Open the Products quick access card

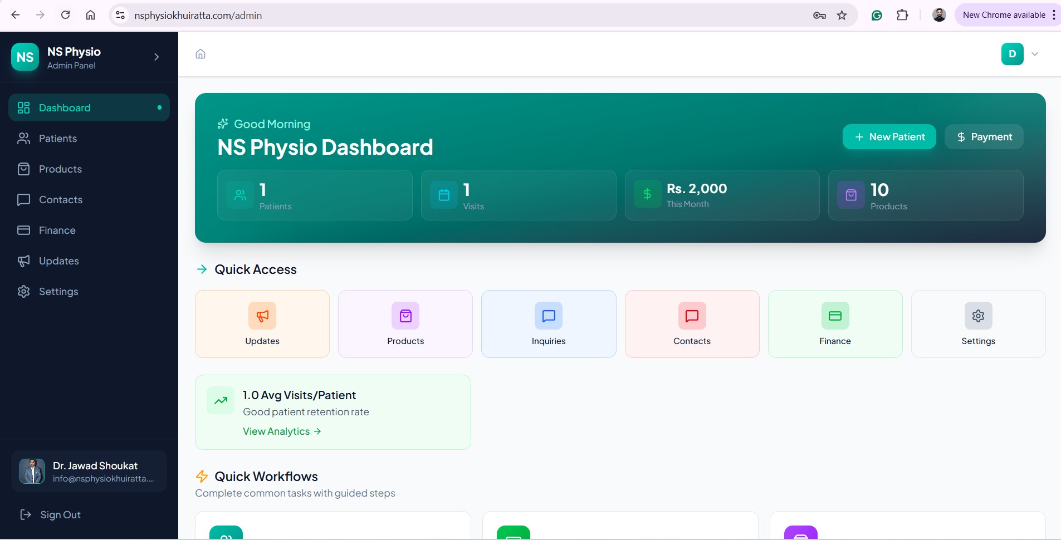pyautogui.click(x=405, y=324)
